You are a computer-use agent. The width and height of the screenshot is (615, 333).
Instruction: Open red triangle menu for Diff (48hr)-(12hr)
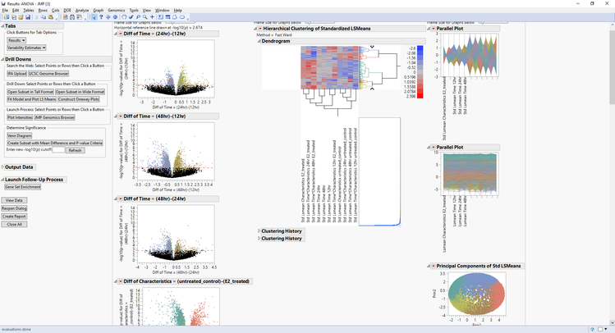[121, 116]
